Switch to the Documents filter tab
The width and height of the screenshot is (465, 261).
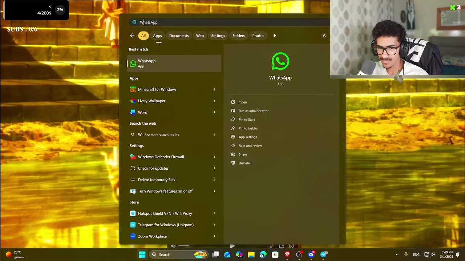click(179, 36)
